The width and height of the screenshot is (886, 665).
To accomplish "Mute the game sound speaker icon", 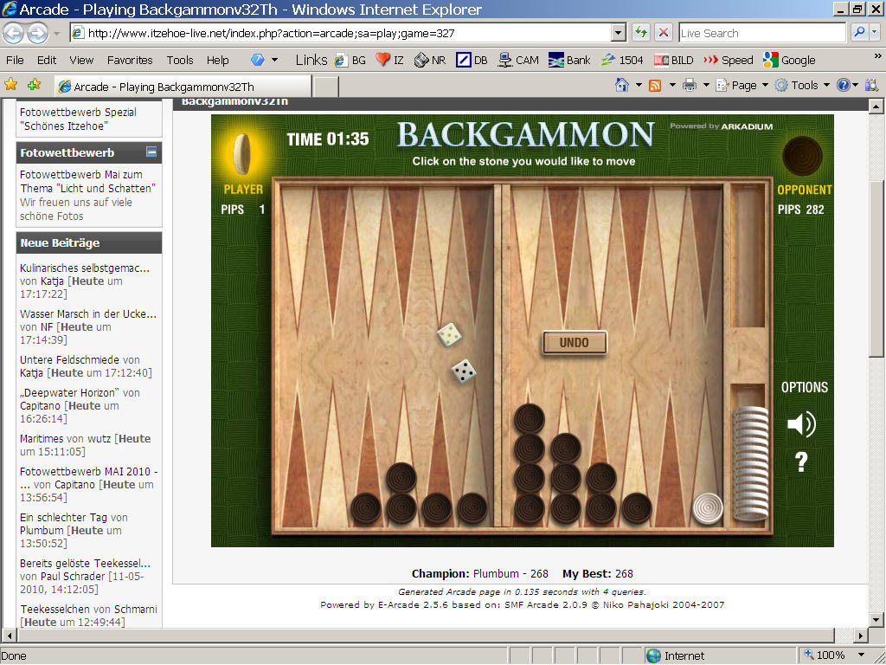I will 800,424.
